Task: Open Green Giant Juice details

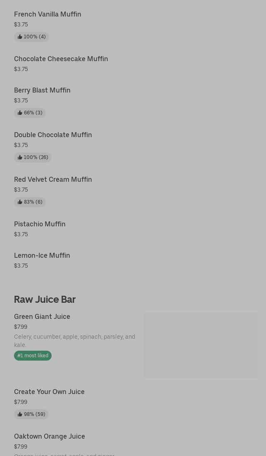Action: pos(42,316)
